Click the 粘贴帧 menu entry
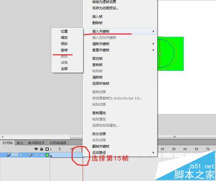 [x=97, y=71]
